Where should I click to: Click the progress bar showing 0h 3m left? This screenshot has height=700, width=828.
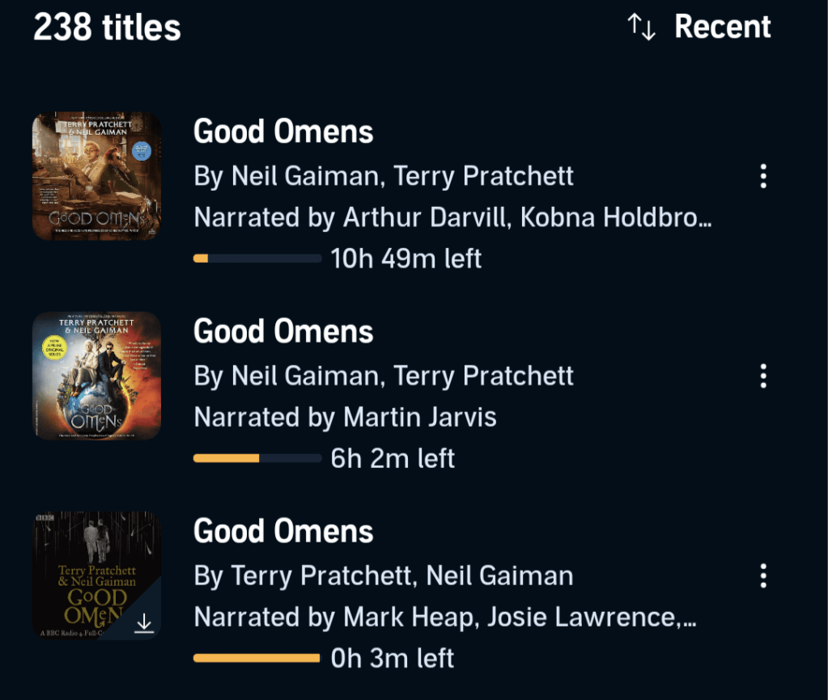[257, 657]
